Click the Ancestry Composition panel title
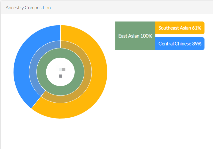 pyautogui.click(x=28, y=8)
